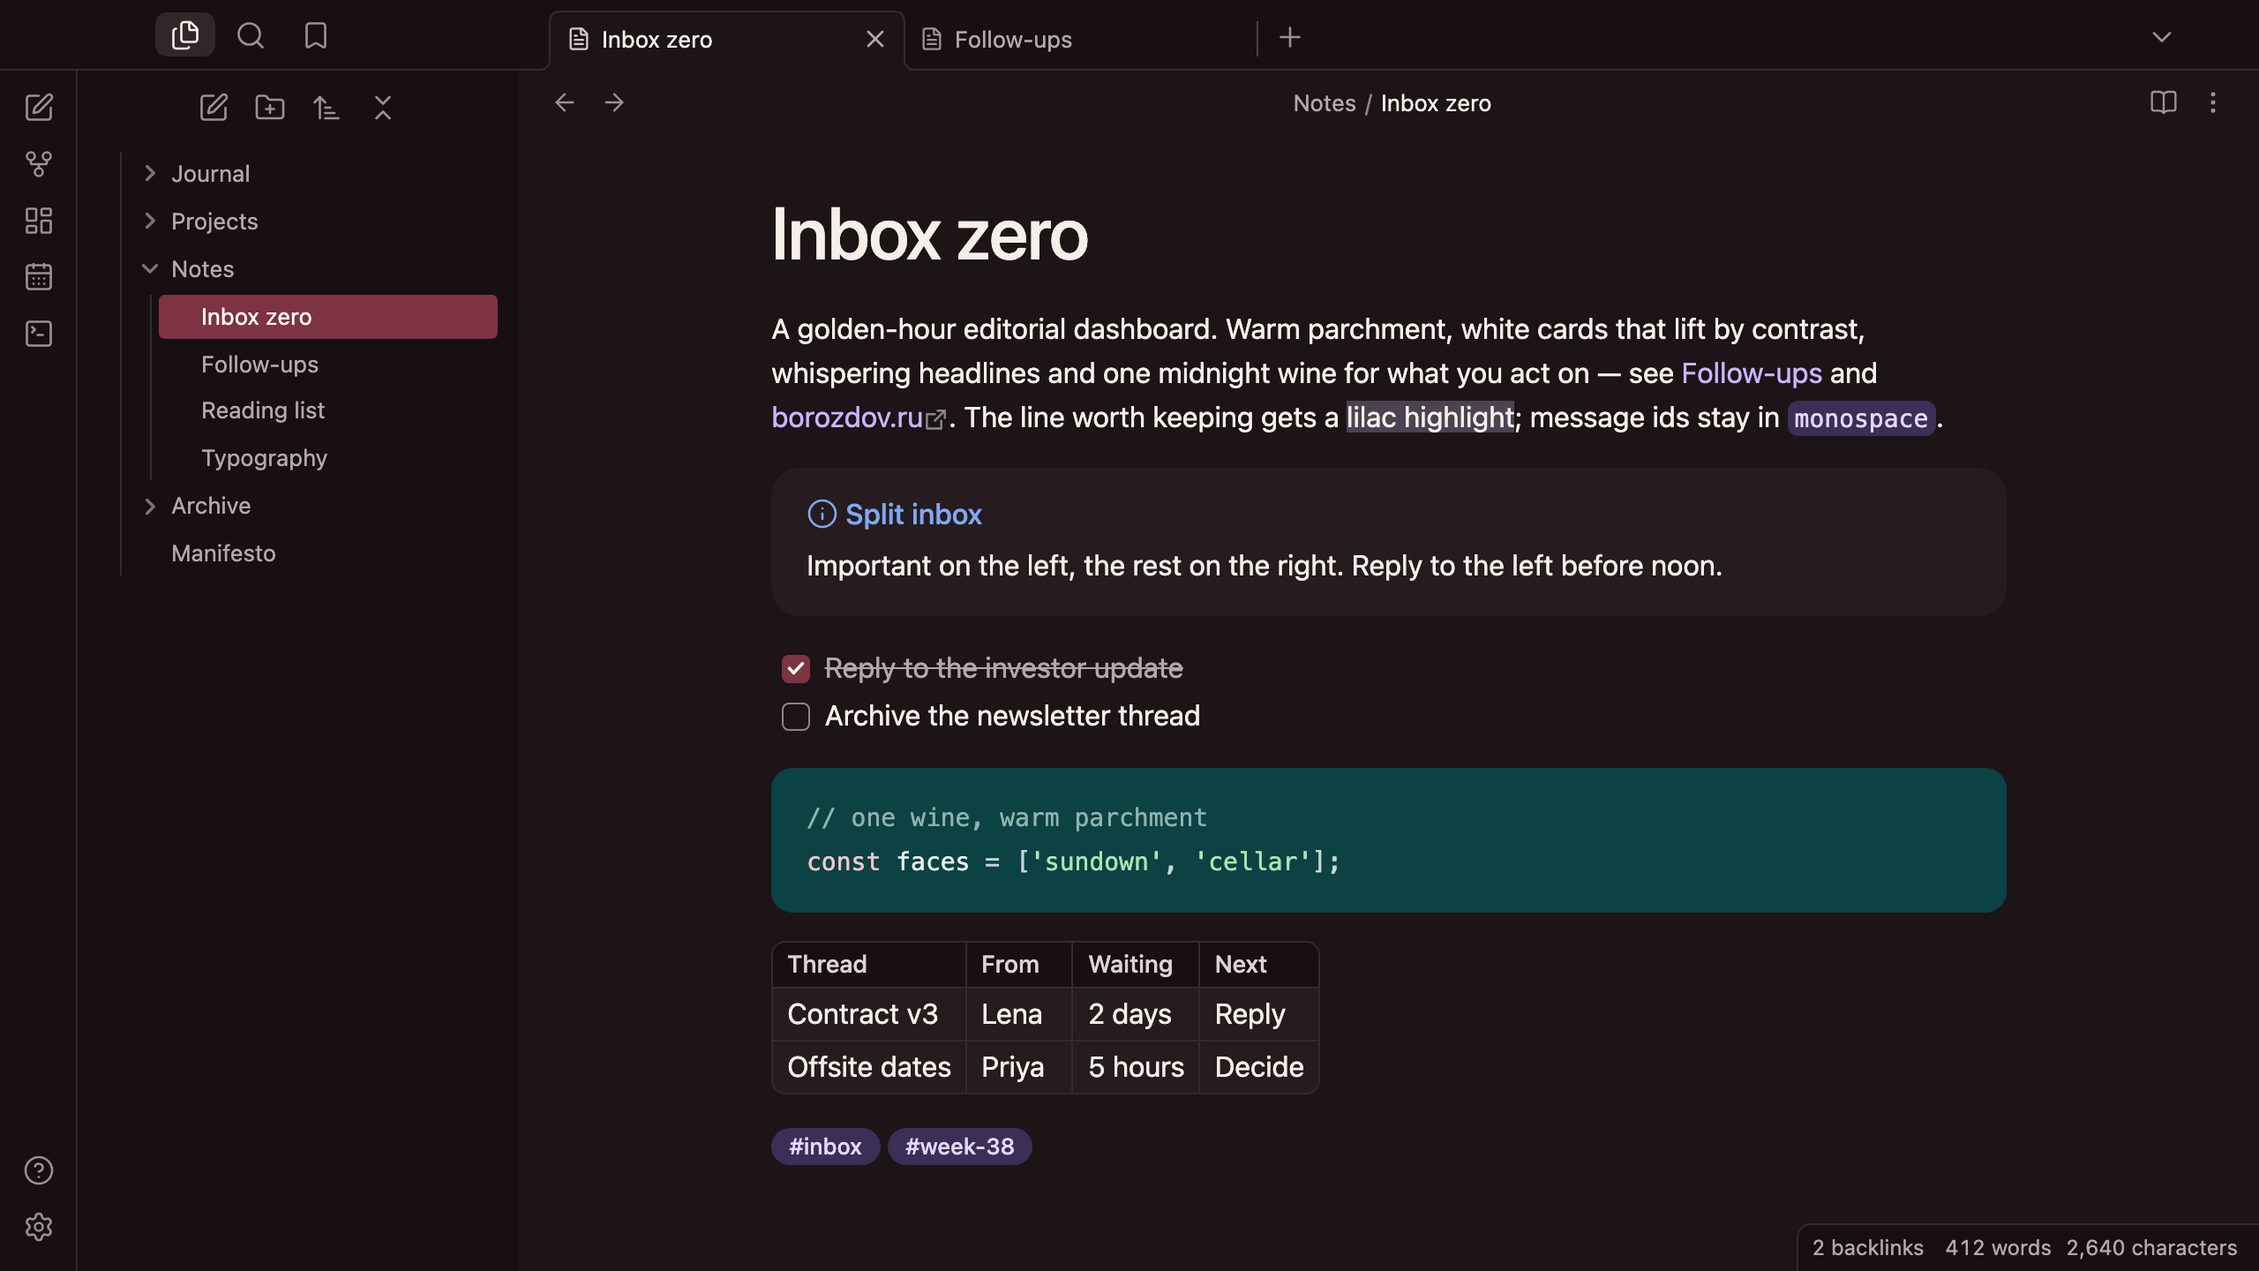Image resolution: width=2259 pixels, height=1271 pixels.
Task: Switch to reading view book icon
Action: (x=2164, y=102)
